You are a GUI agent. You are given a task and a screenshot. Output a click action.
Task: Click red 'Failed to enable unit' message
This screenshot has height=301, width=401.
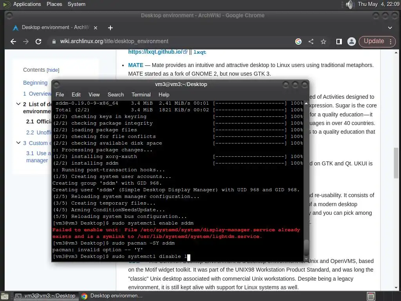click(x=176, y=233)
